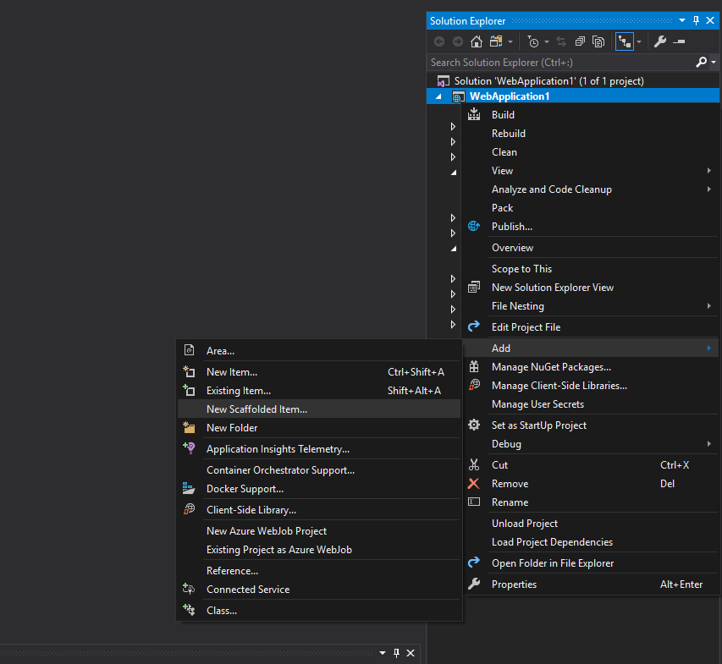
Task: Click Existing Item icon in Add submenu
Action: (190, 390)
